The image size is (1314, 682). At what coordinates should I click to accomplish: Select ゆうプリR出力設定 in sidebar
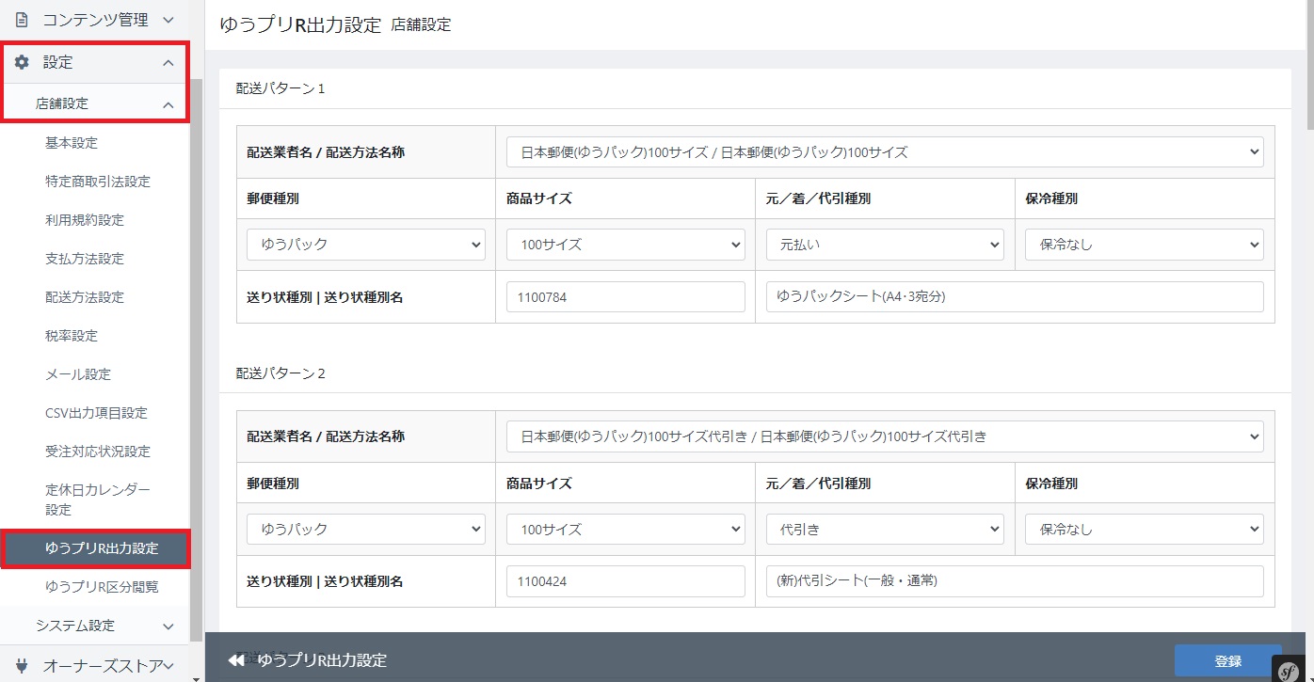point(102,548)
